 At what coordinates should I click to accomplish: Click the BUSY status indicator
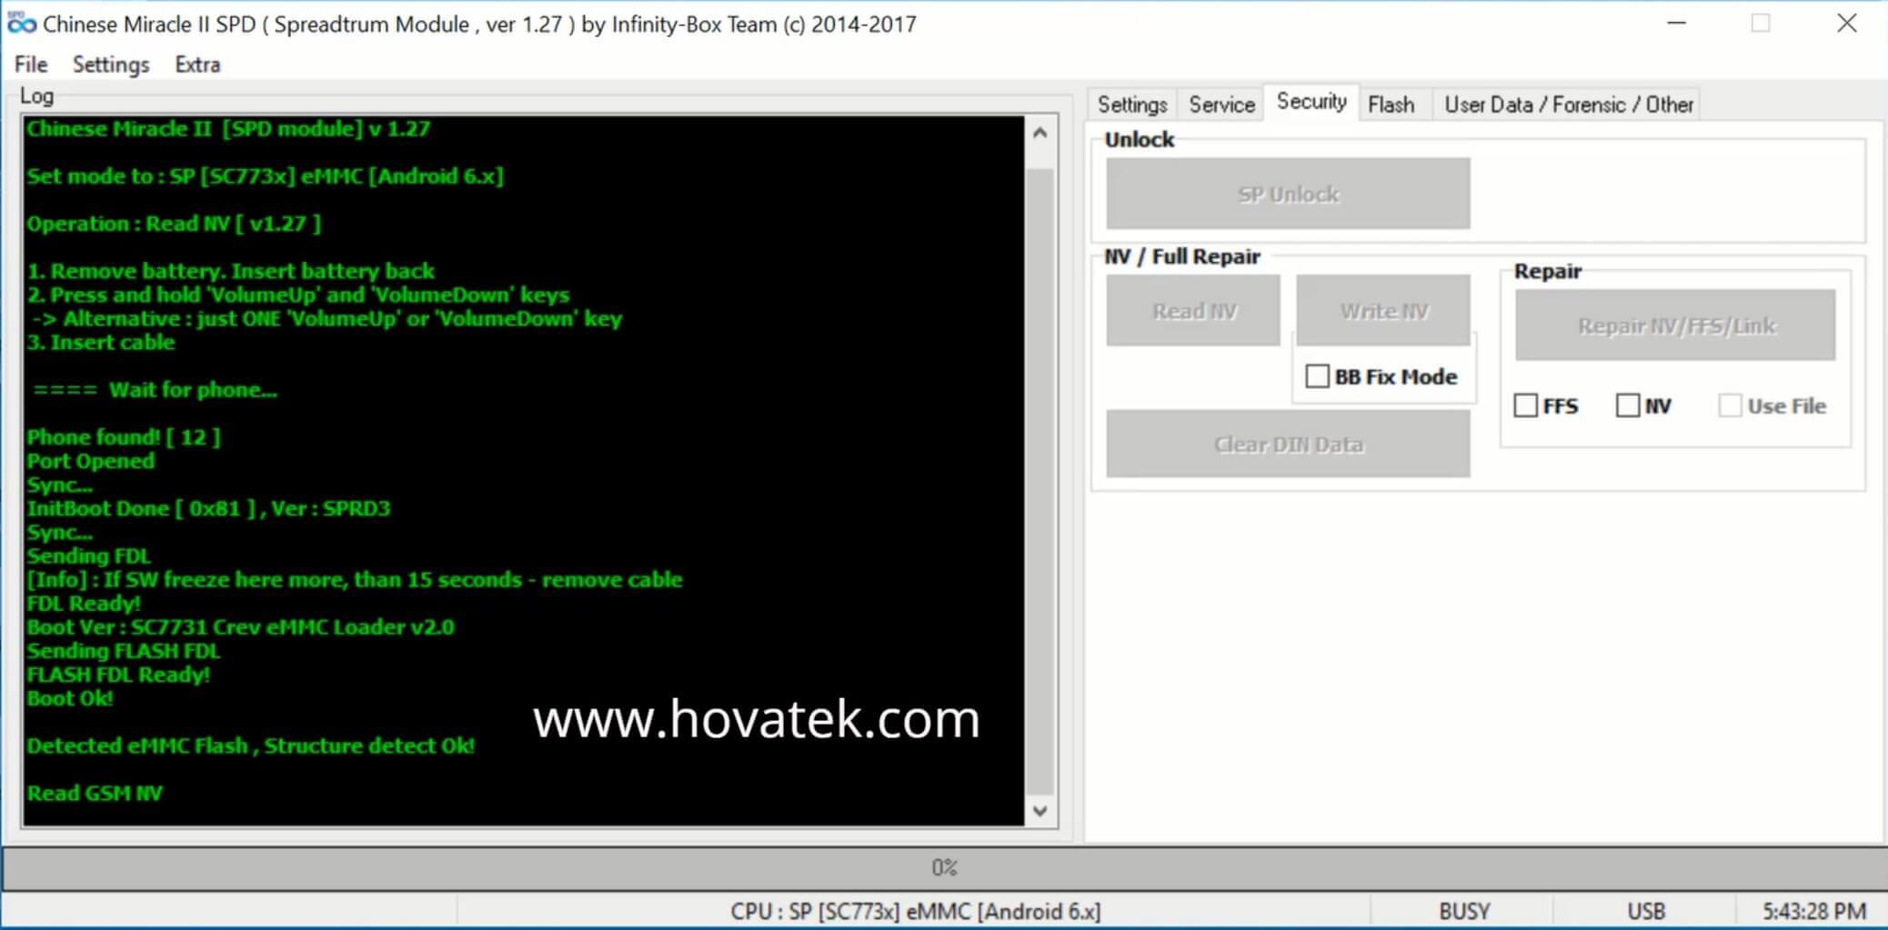point(1464,911)
